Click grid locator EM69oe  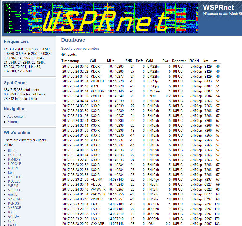click(x=153, y=91)
